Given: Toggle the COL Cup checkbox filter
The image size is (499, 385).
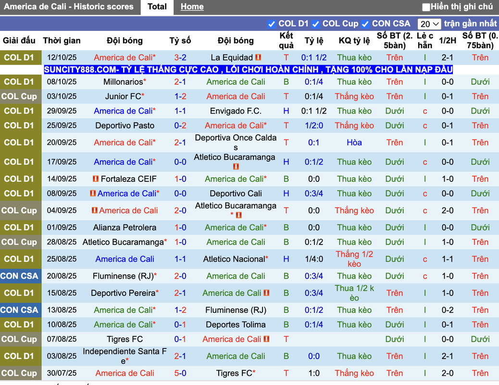Looking at the screenshot, I should [316, 24].
